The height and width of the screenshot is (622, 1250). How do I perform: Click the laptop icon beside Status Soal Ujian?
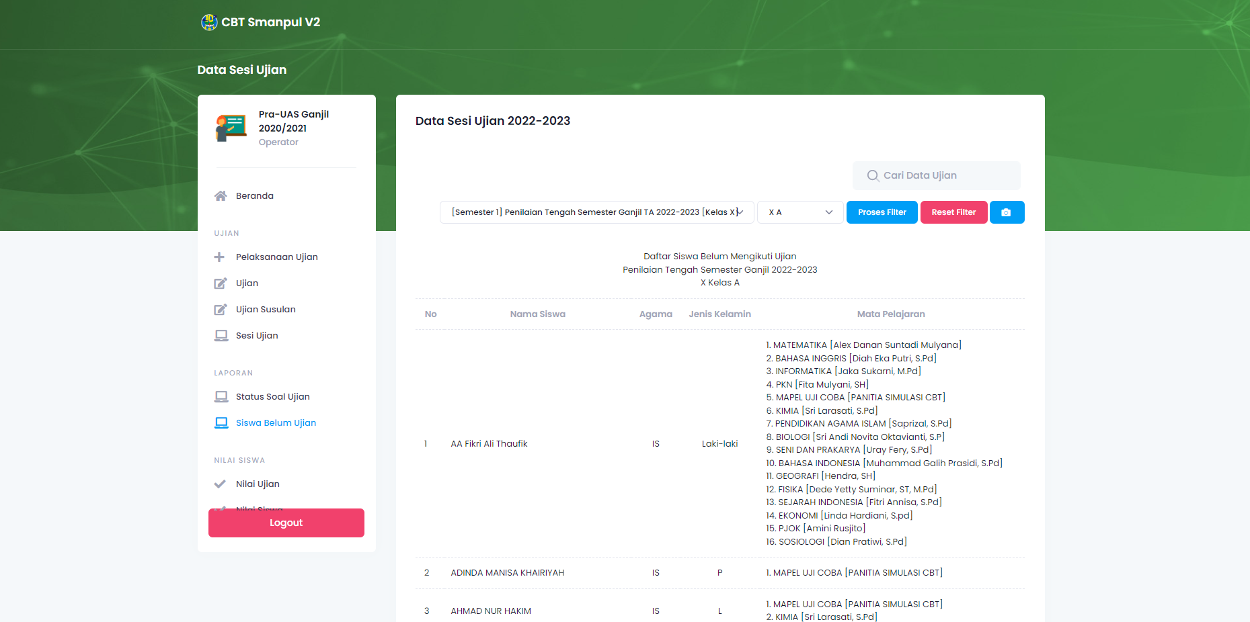pos(221,397)
